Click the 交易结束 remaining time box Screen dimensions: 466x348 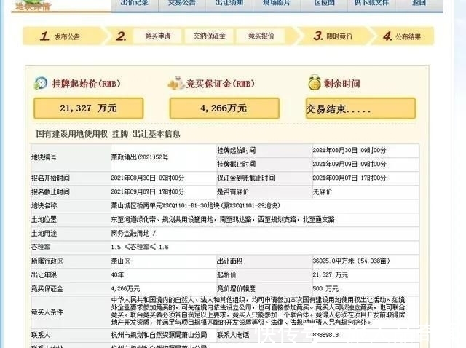click(360, 108)
